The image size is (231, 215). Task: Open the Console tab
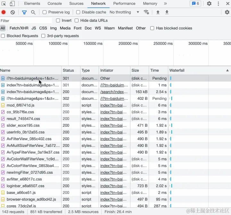[54, 4]
